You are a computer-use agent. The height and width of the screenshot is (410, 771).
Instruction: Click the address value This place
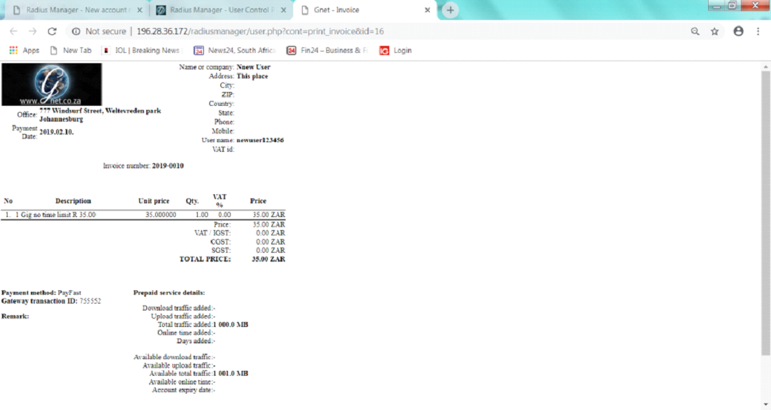(252, 76)
